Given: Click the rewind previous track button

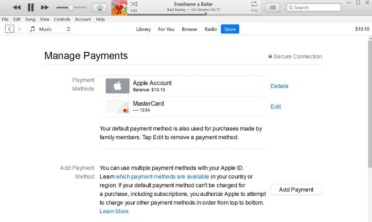Looking at the screenshot, I should (17, 7).
